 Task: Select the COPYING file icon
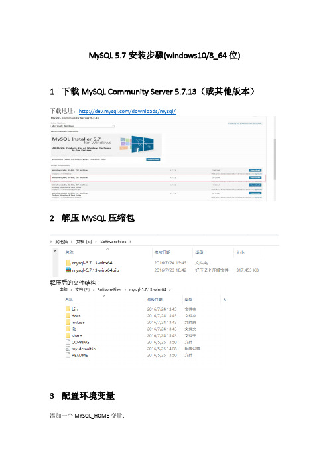(68, 342)
